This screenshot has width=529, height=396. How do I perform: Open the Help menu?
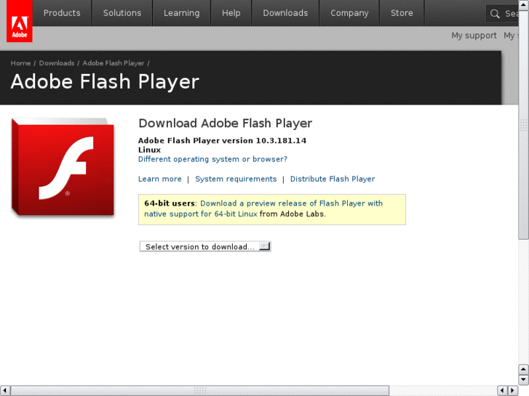point(231,13)
